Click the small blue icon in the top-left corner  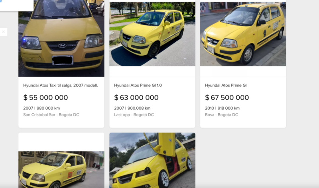tap(1, 1)
